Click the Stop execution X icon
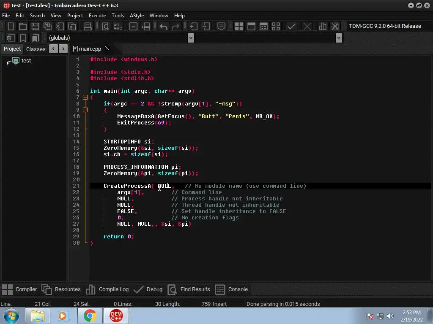The height and width of the screenshot is (324, 433). coord(307,26)
